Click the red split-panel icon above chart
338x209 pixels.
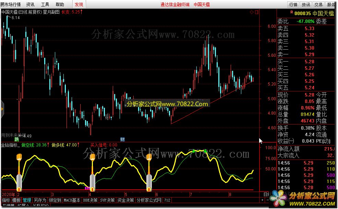click(257, 12)
